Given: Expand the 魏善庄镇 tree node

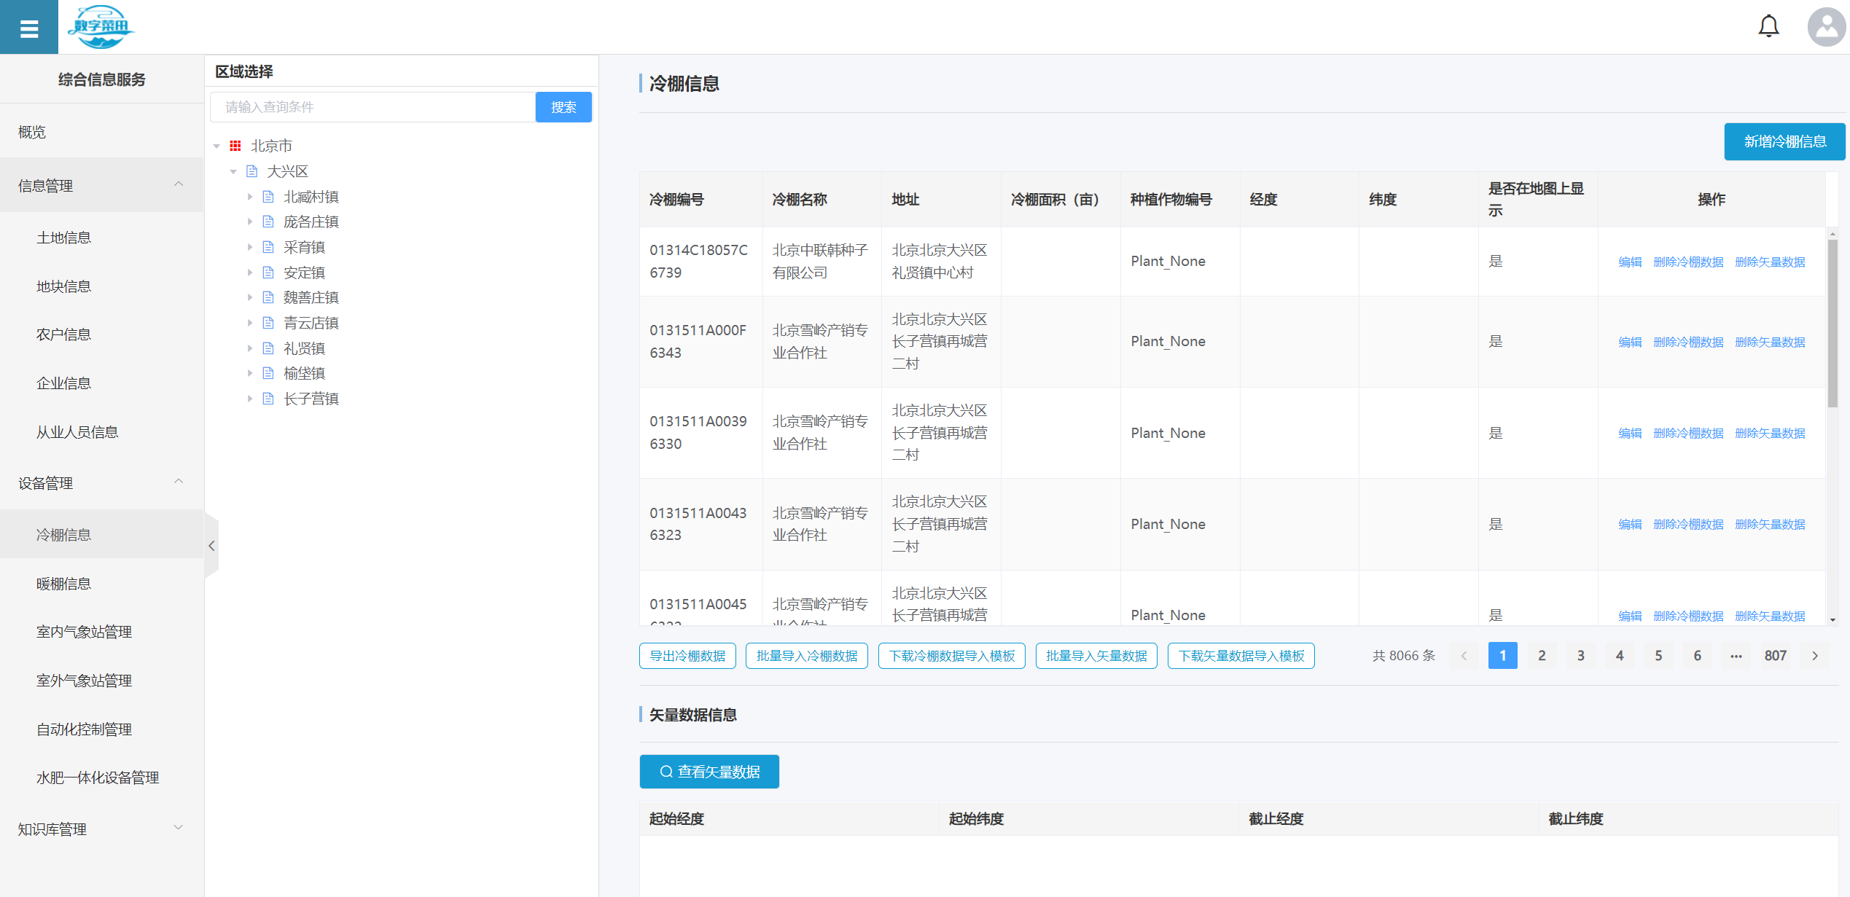Looking at the screenshot, I should 249,297.
